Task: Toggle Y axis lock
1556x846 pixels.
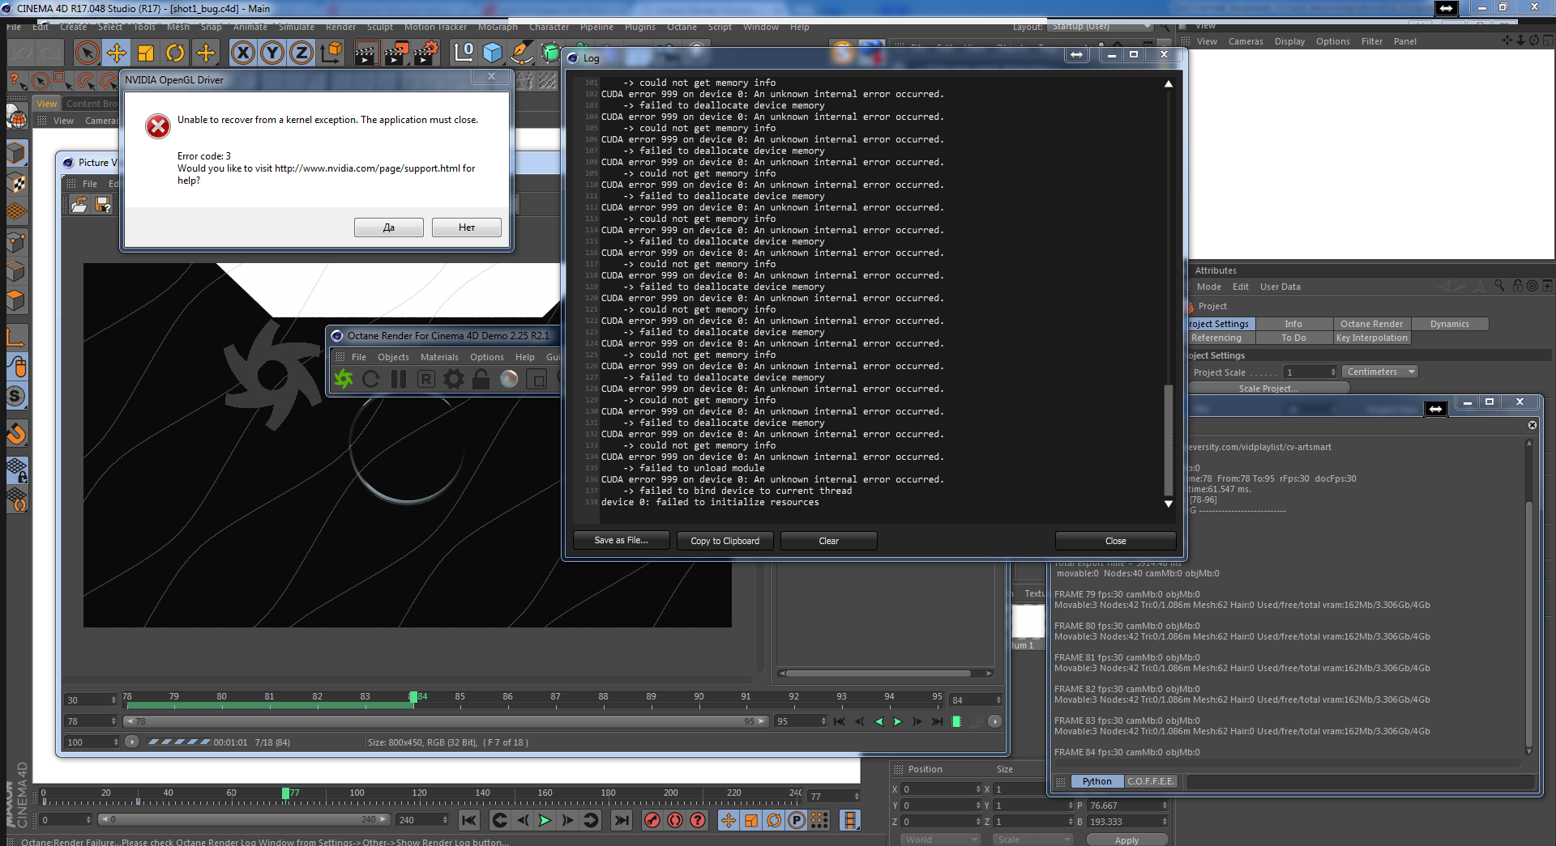Action: (x=271, y=53)
